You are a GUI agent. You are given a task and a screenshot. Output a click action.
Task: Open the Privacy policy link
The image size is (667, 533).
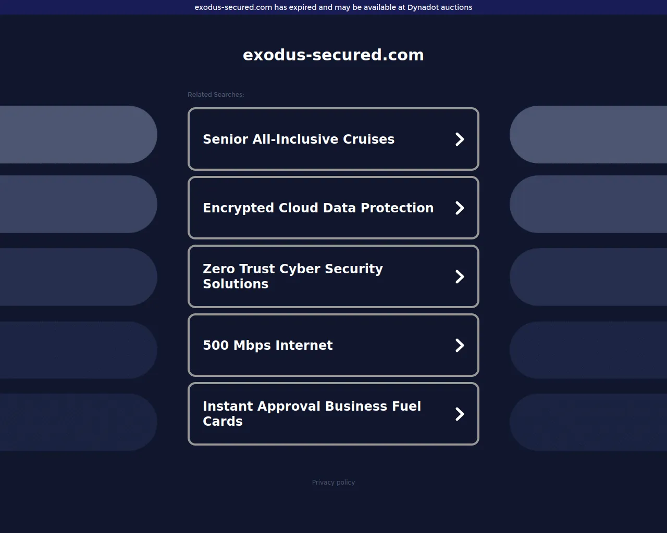pyautogui.click(x=333, y=483)
